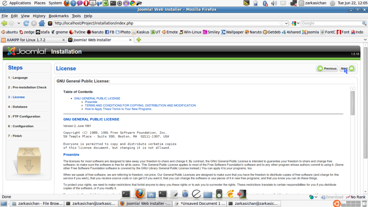Launch Chrome browser from top panel
This screenshot has width=368, height=207.
click(132, 3)
